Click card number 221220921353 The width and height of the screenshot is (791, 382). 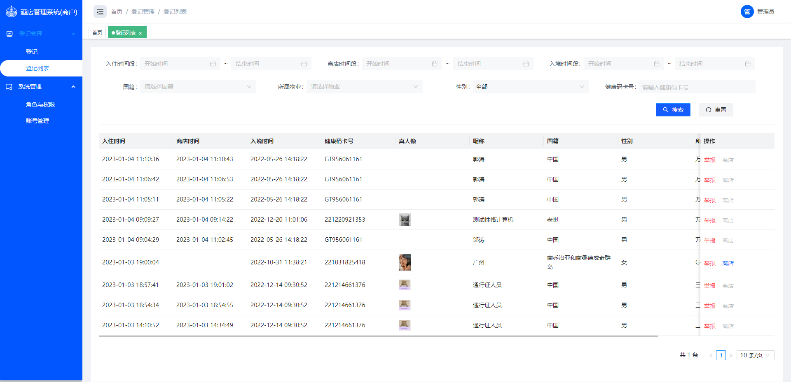pyautogui.click(x=345, y=220)
